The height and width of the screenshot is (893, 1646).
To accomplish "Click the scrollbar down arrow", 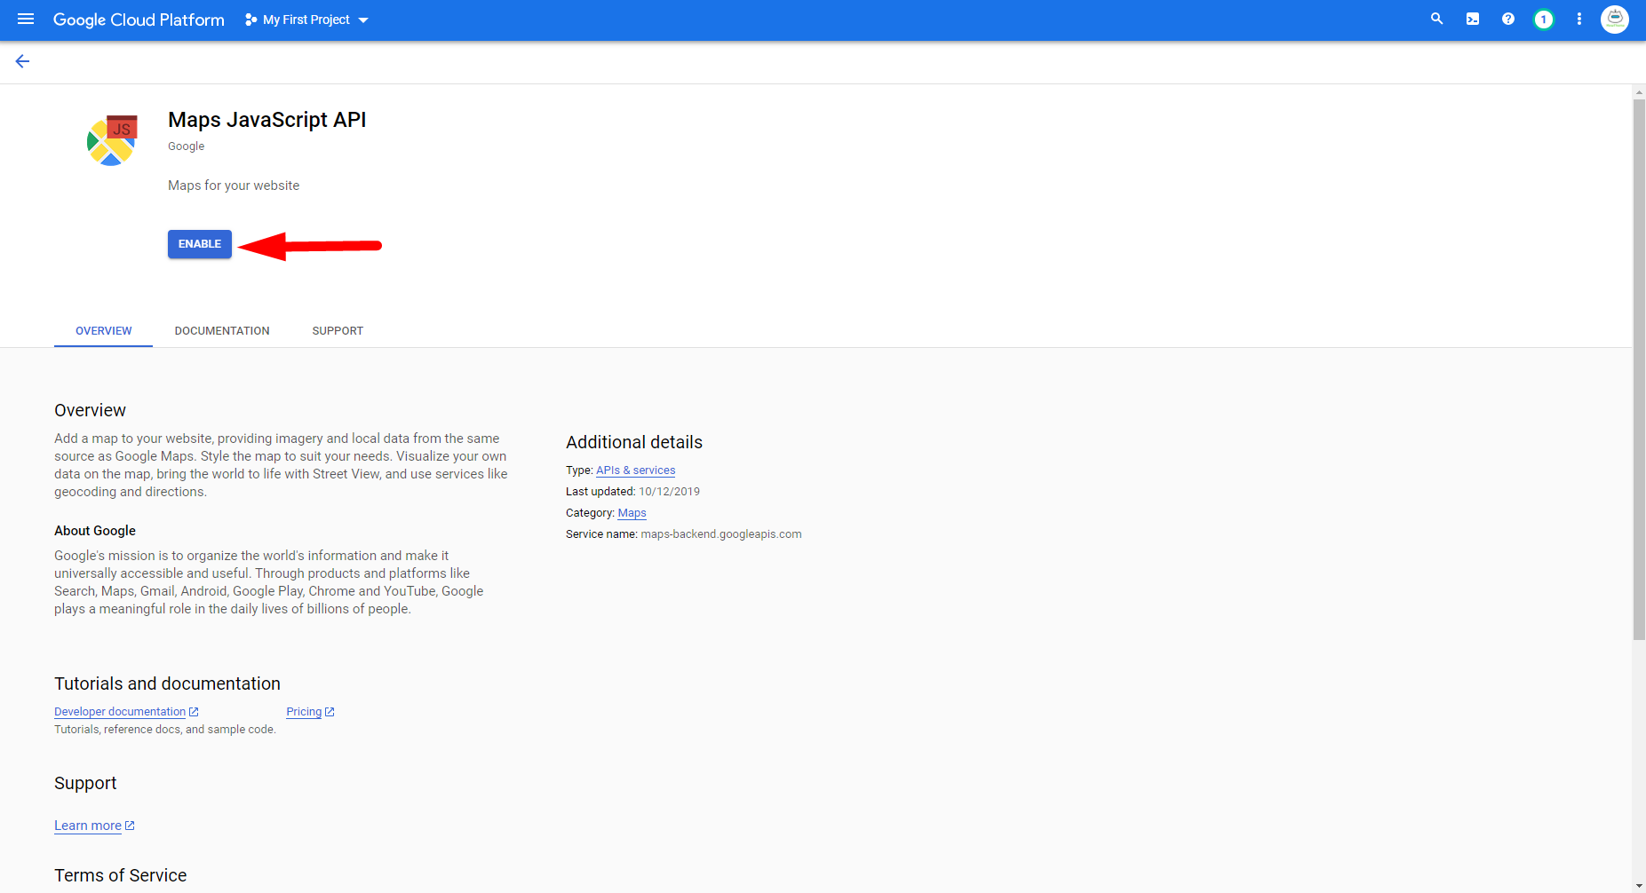I will [1639, 886].
